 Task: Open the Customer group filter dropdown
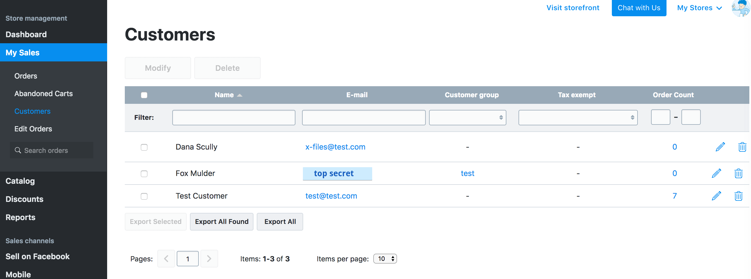467,118
